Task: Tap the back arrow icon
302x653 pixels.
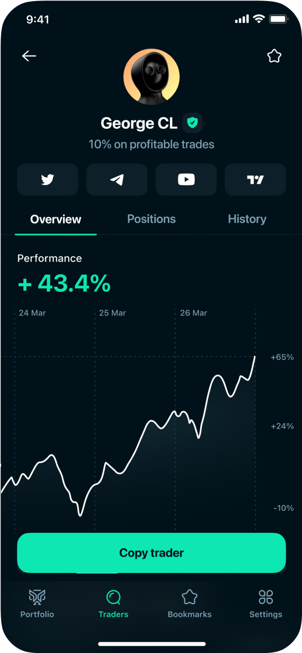Action: point(29,56)
